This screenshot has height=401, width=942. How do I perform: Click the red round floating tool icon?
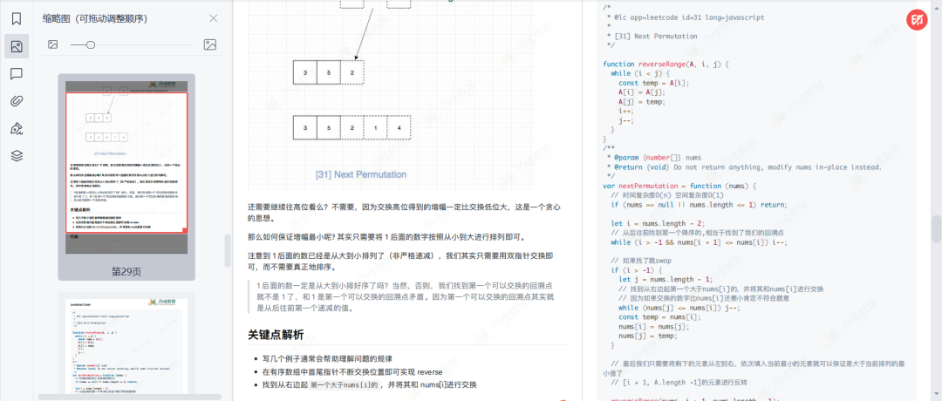917,20
